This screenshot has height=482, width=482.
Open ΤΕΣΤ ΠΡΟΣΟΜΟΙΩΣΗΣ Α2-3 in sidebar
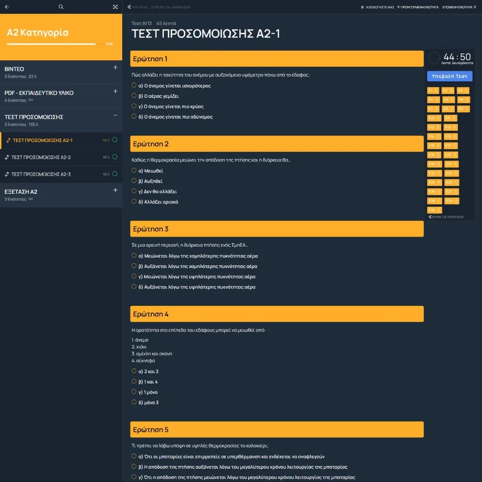click(x=41, y=175)
